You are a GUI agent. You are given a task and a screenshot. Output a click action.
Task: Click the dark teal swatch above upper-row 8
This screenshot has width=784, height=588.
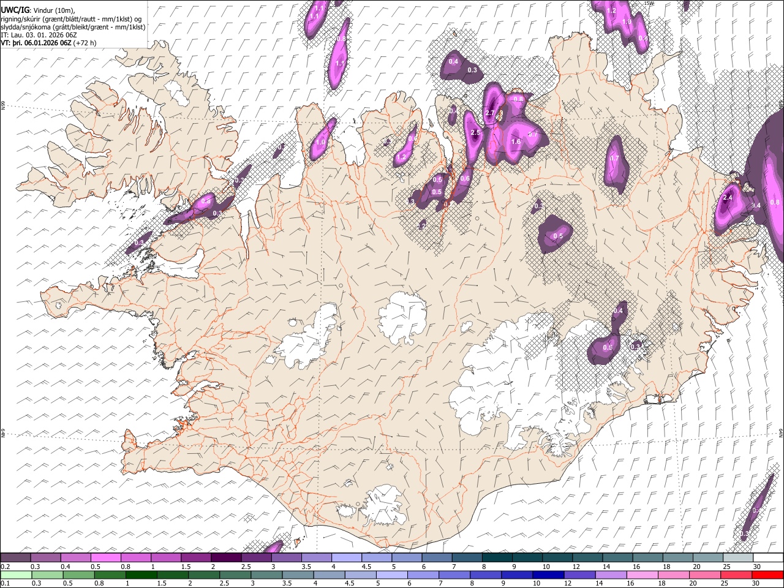[x=497, y=557]
